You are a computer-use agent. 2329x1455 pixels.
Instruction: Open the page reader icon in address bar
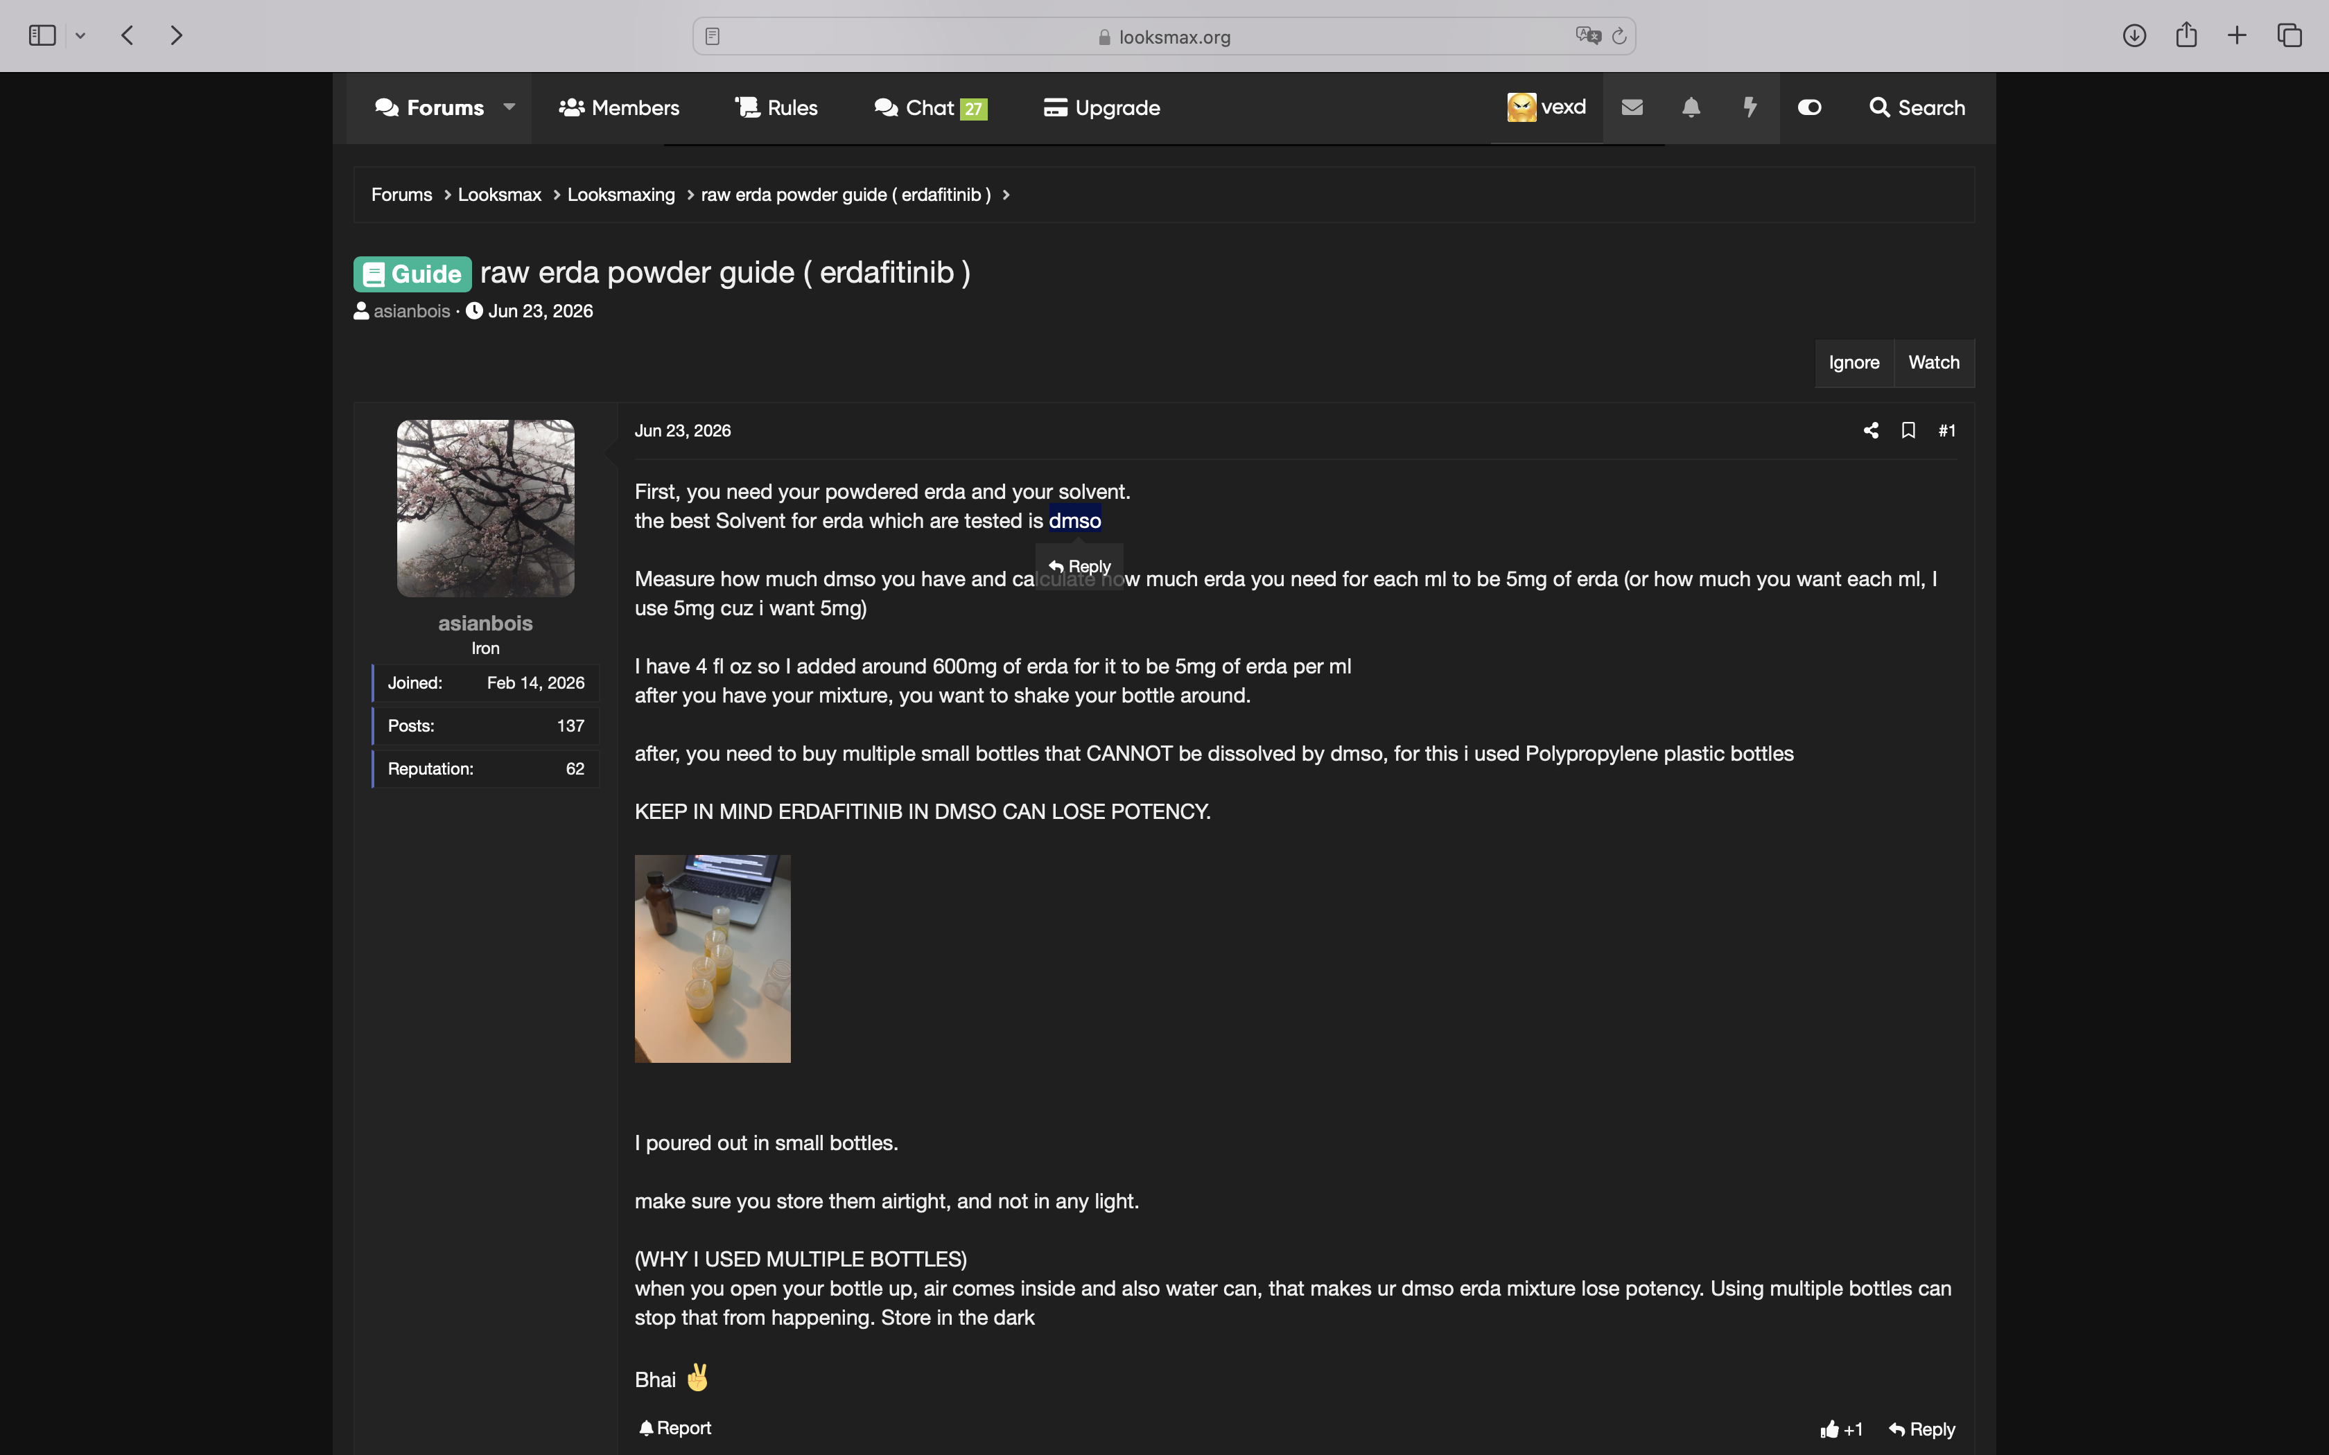(712, 37)
